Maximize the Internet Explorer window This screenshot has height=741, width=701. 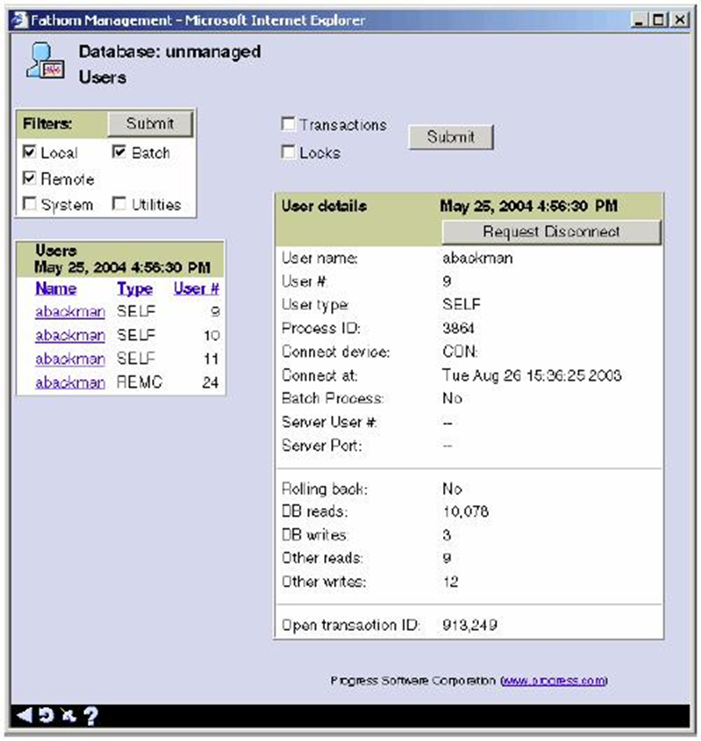click(659, 20)
